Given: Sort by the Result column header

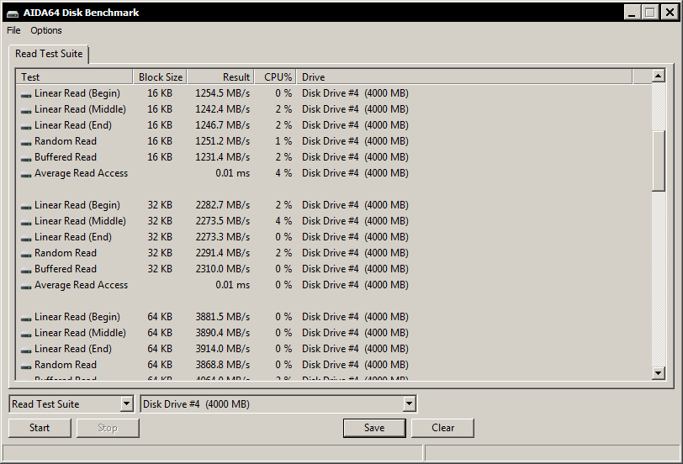Looking at the screenshot, I should click(220, 77).
